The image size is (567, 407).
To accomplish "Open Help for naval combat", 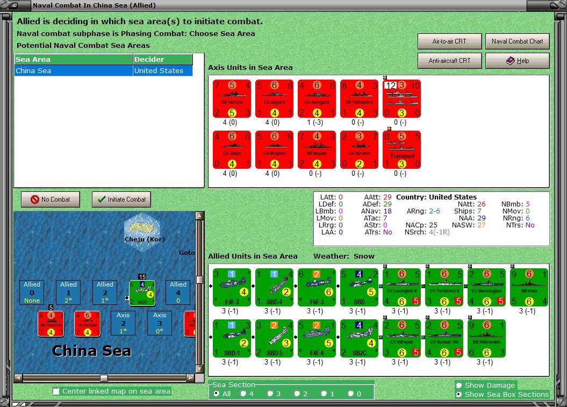I will pyautogui.click(x=518, y=61).
